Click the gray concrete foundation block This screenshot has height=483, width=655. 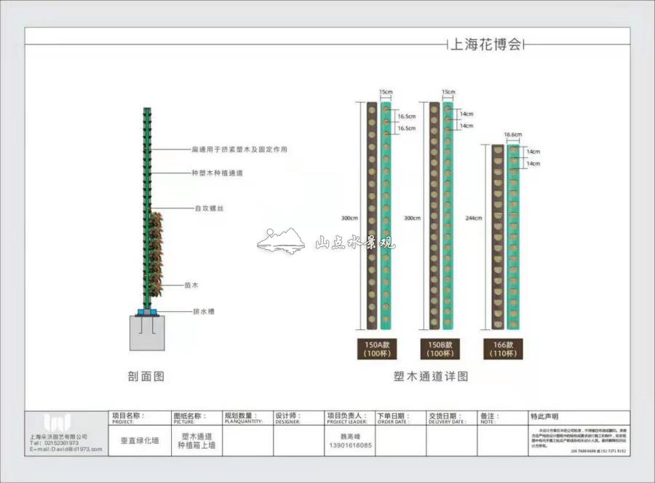point(147,332)
